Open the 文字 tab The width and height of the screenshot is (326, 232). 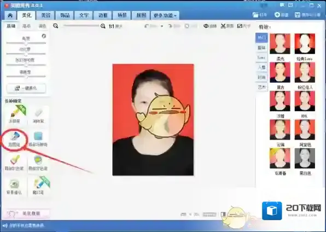(x=84, y=15)
